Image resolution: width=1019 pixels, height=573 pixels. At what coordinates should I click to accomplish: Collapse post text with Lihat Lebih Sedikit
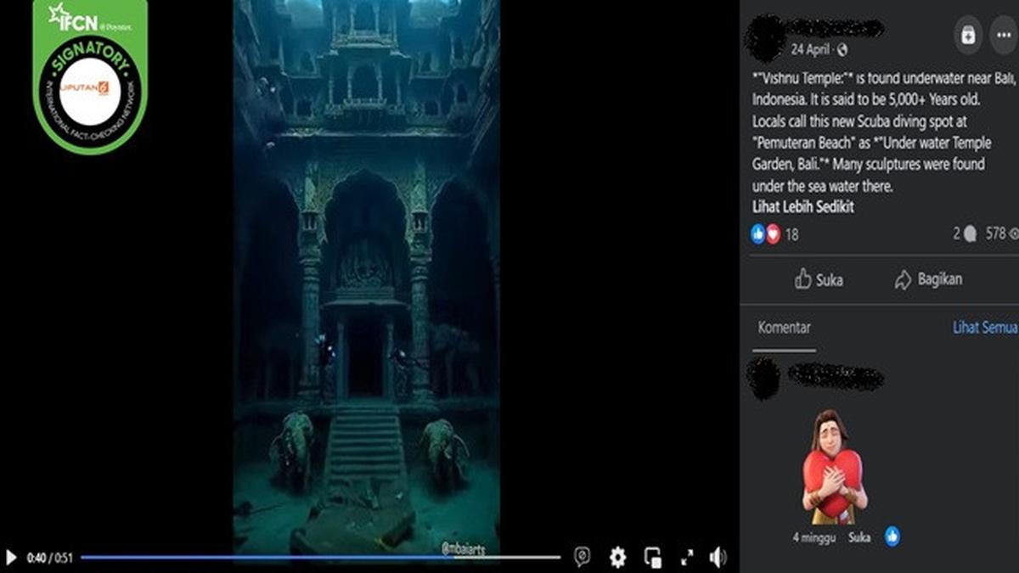click(802, 207)
